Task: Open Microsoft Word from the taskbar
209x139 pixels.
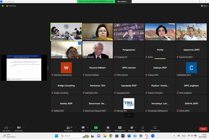Action: click(x=129, y=136)
